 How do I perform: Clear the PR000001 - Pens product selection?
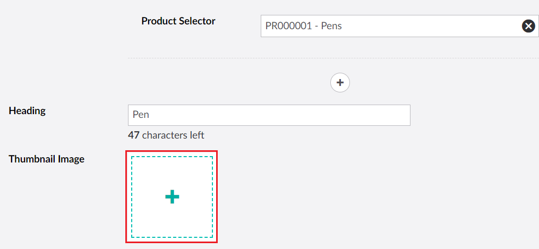tap(528, 26)
